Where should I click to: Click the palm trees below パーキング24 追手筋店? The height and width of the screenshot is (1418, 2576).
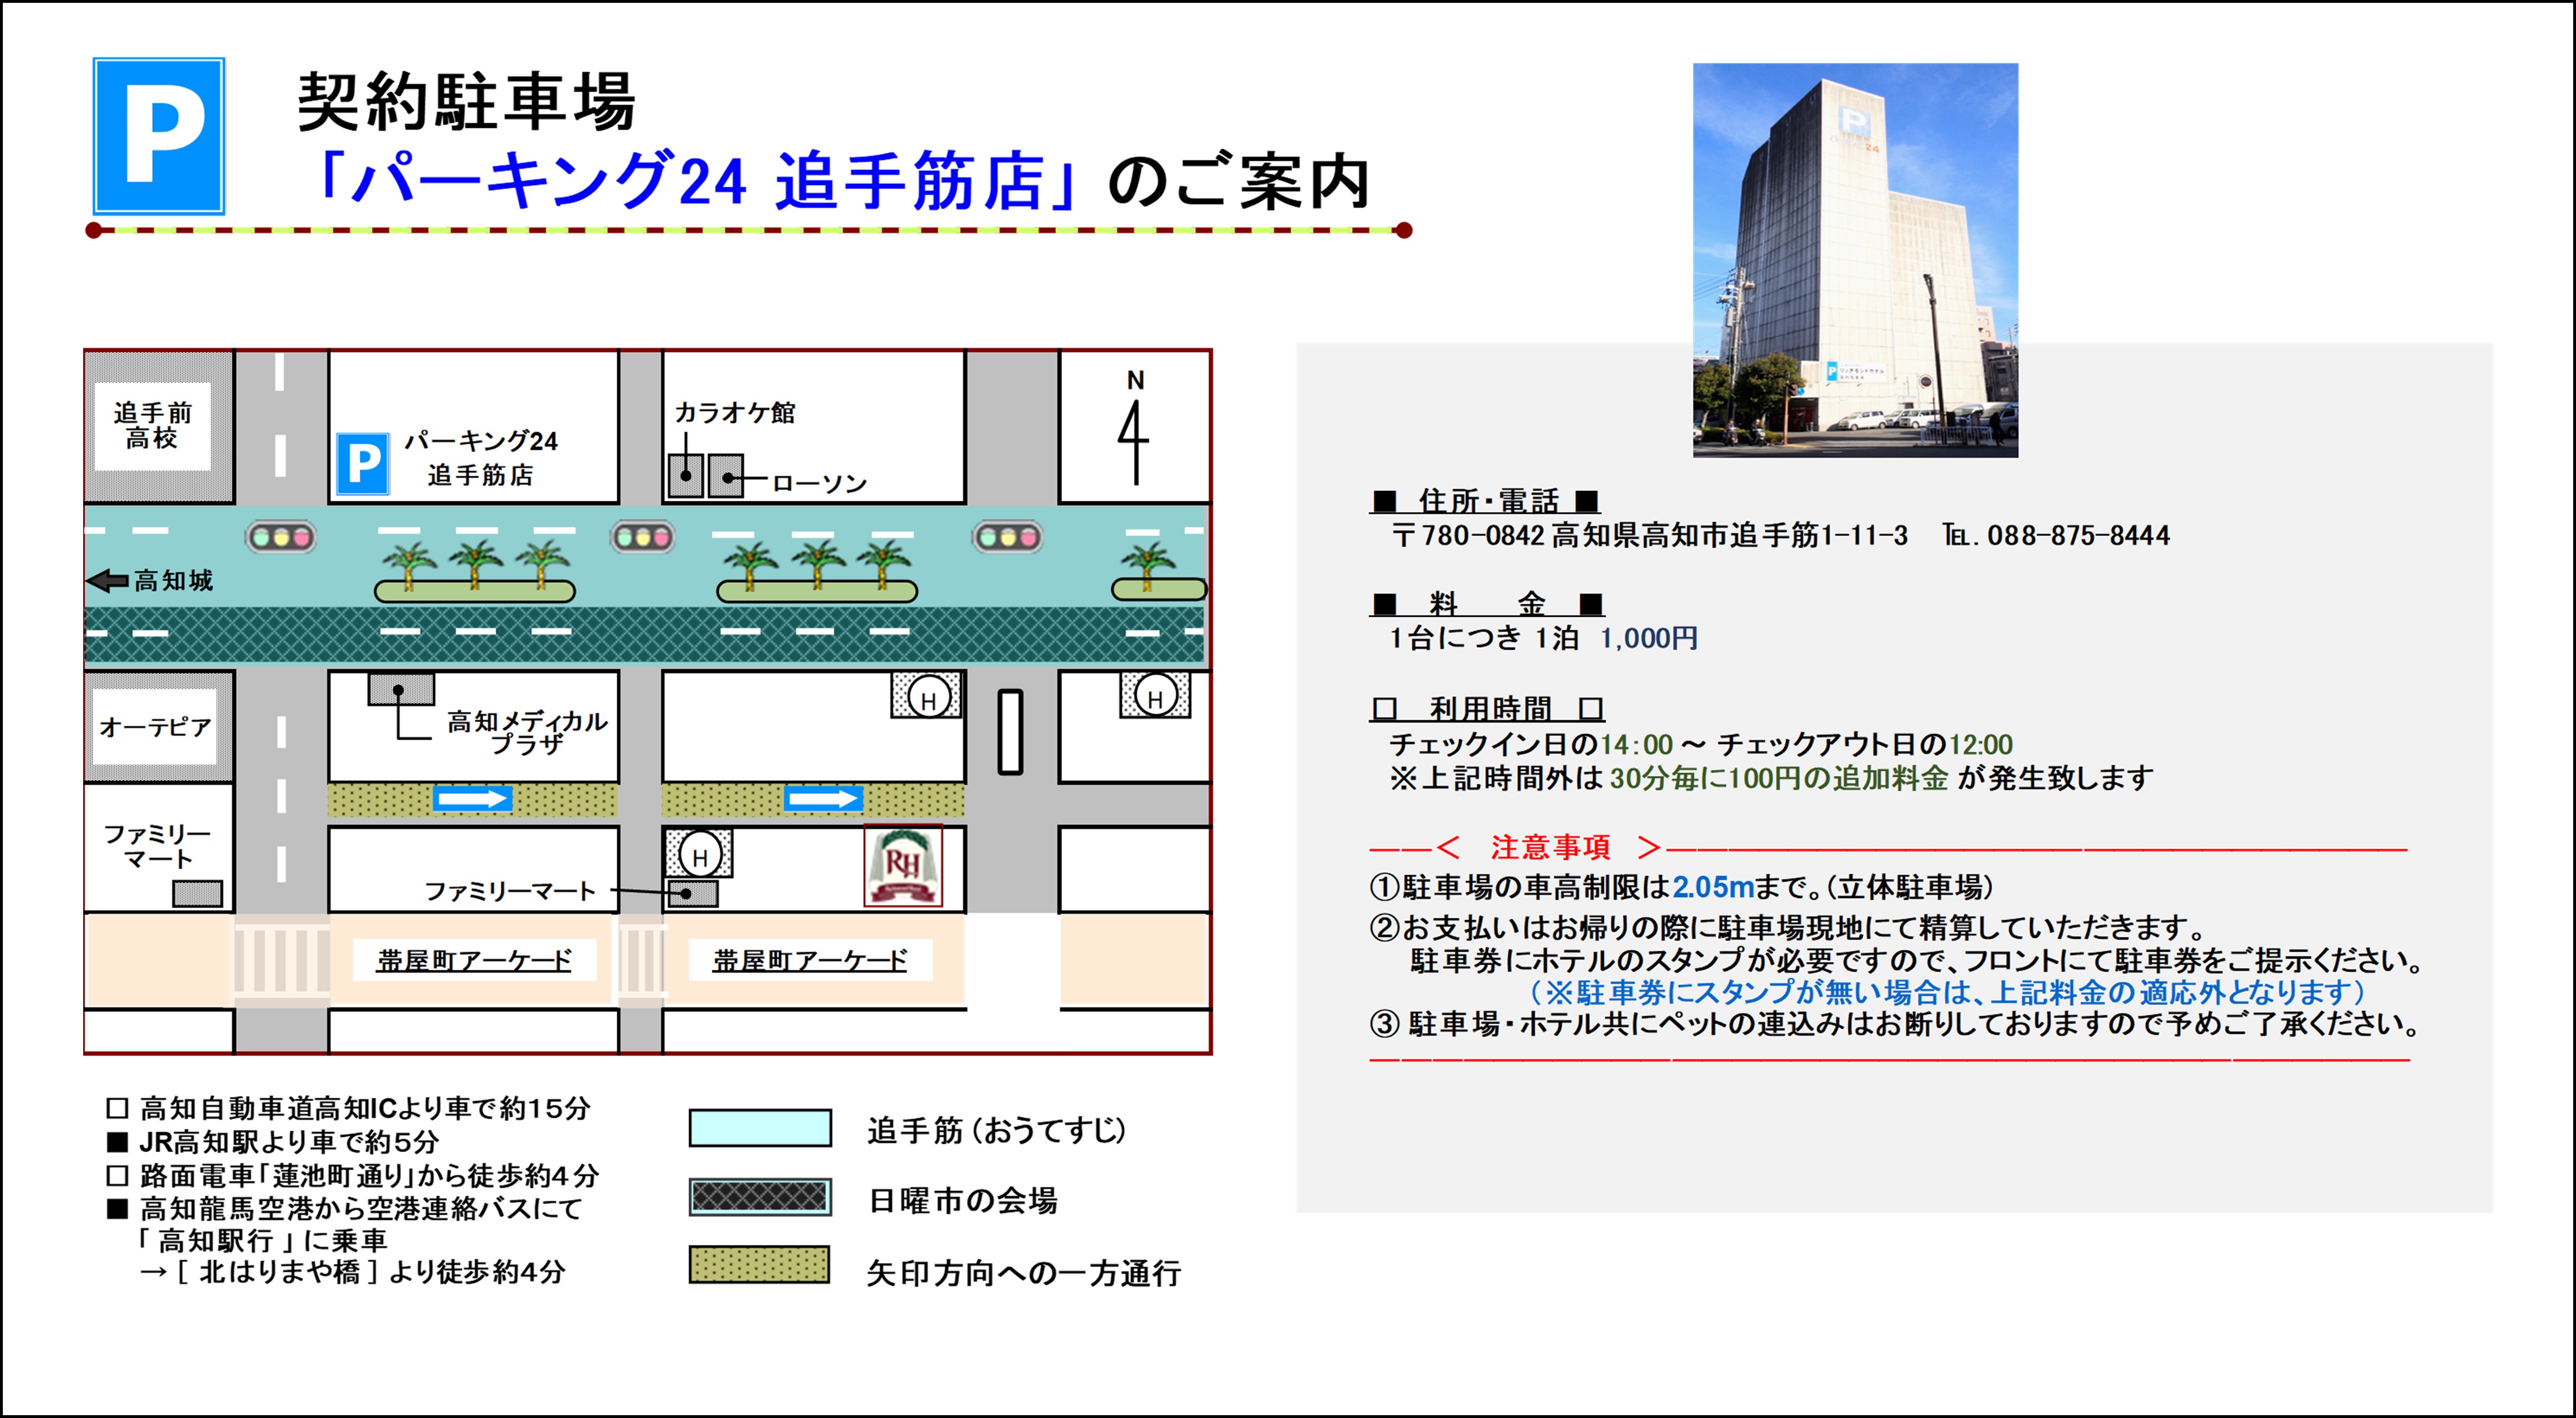pos(475,571)
